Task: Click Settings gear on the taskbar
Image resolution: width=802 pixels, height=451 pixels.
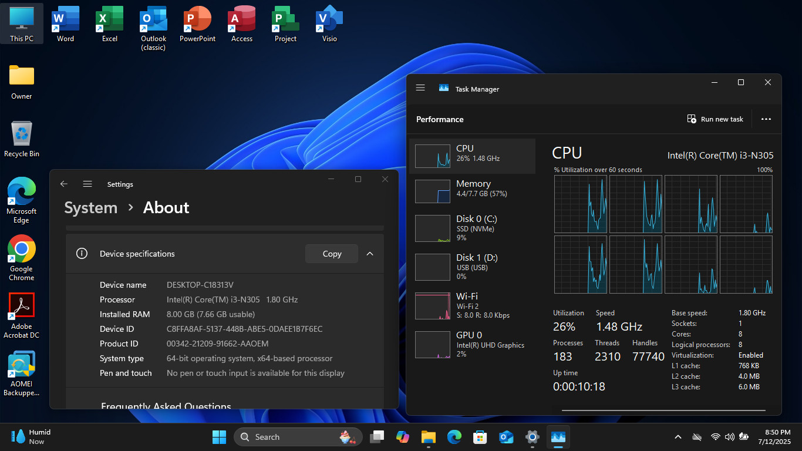Action: [x=532, y=437]
